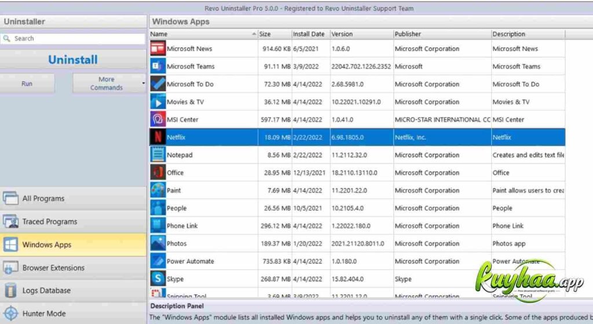Click the Windows Apps sidebar icon
Image resolution: width=593 pixels, height=324 pixels.
(x=10, y=245)
